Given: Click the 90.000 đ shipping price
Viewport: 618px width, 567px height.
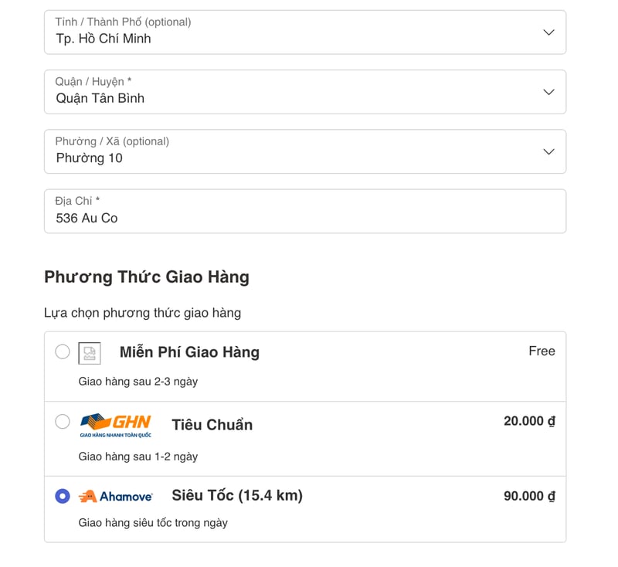Looking at the screenshot, I should pyautogui.click(x=529, y=496).
